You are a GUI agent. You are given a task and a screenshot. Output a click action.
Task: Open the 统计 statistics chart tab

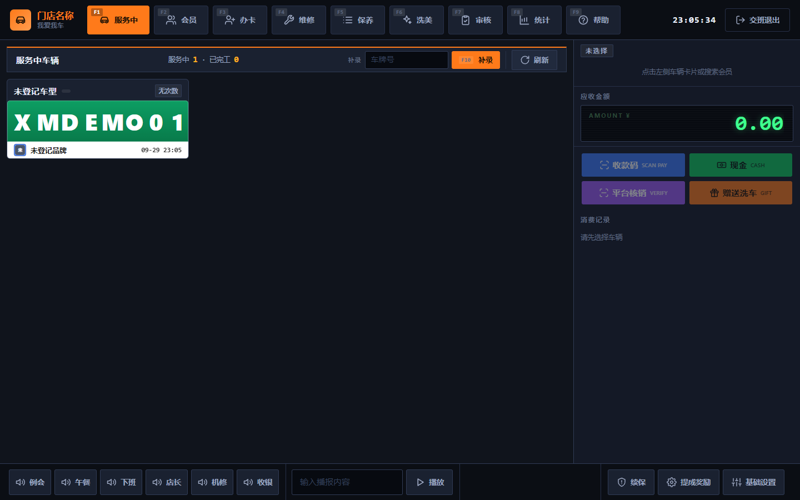(534, 20)
